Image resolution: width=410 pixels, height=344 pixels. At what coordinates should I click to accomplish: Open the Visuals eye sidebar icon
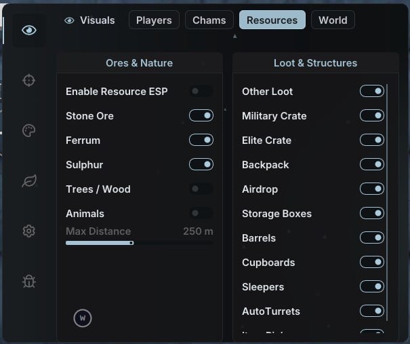click(29, 30)
